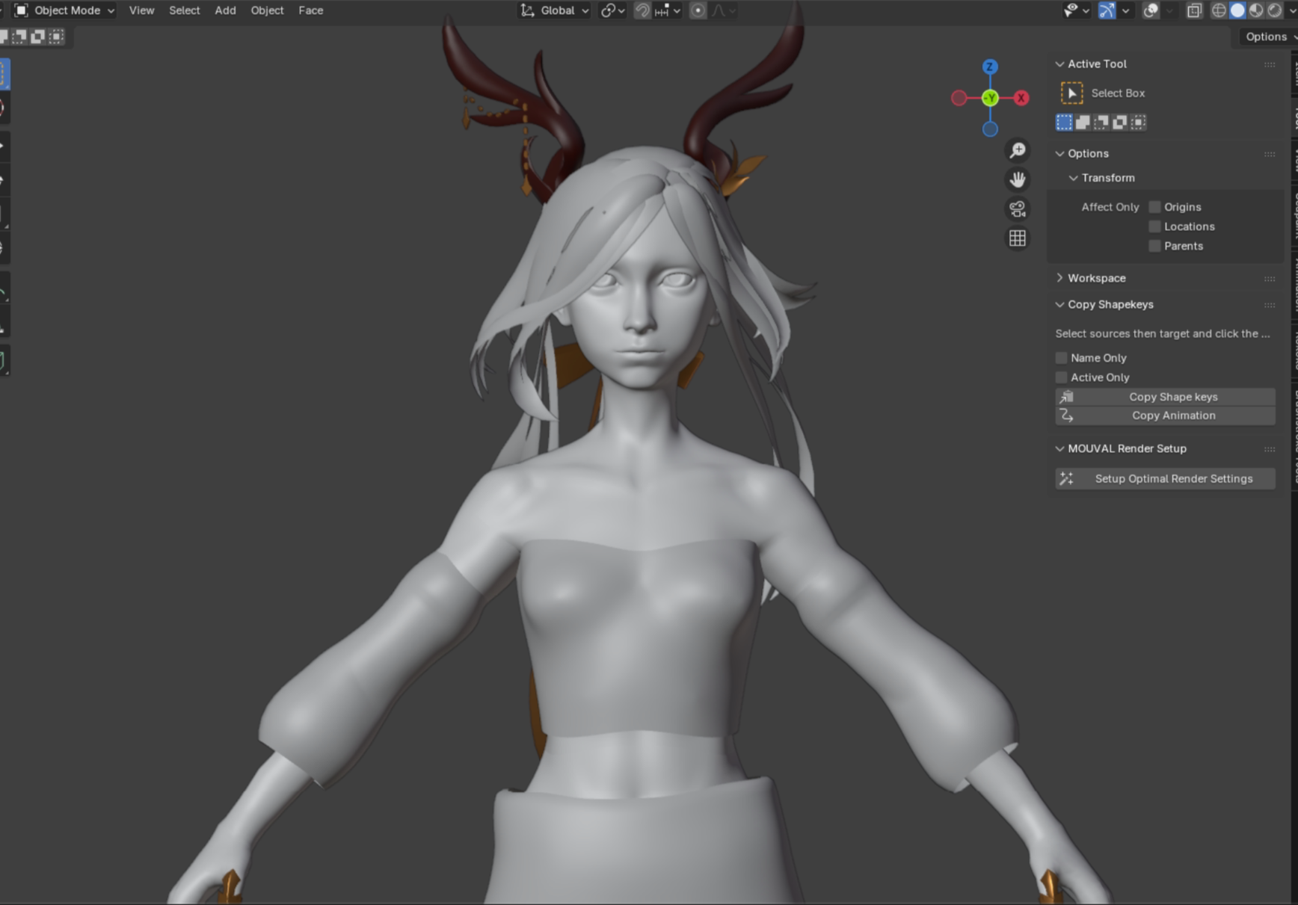
Task: Enable the Locations checkbox
Action: click(1154, 226)
